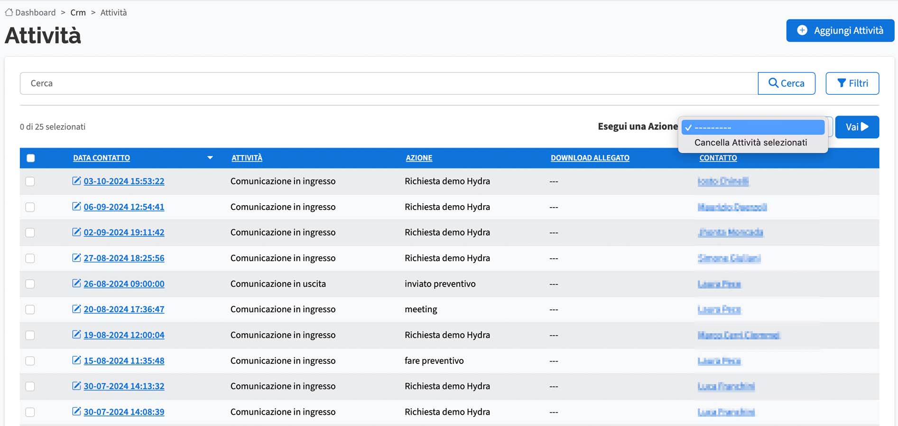This screenshot has width=898, height=426.
Task: Open activity dated 26-08-2024 09:00:00
Action: coord(124,283)
